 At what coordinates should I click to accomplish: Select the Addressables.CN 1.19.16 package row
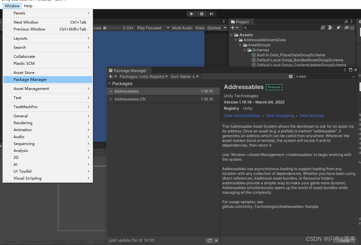pyautogui.click(x=163, y=99)
